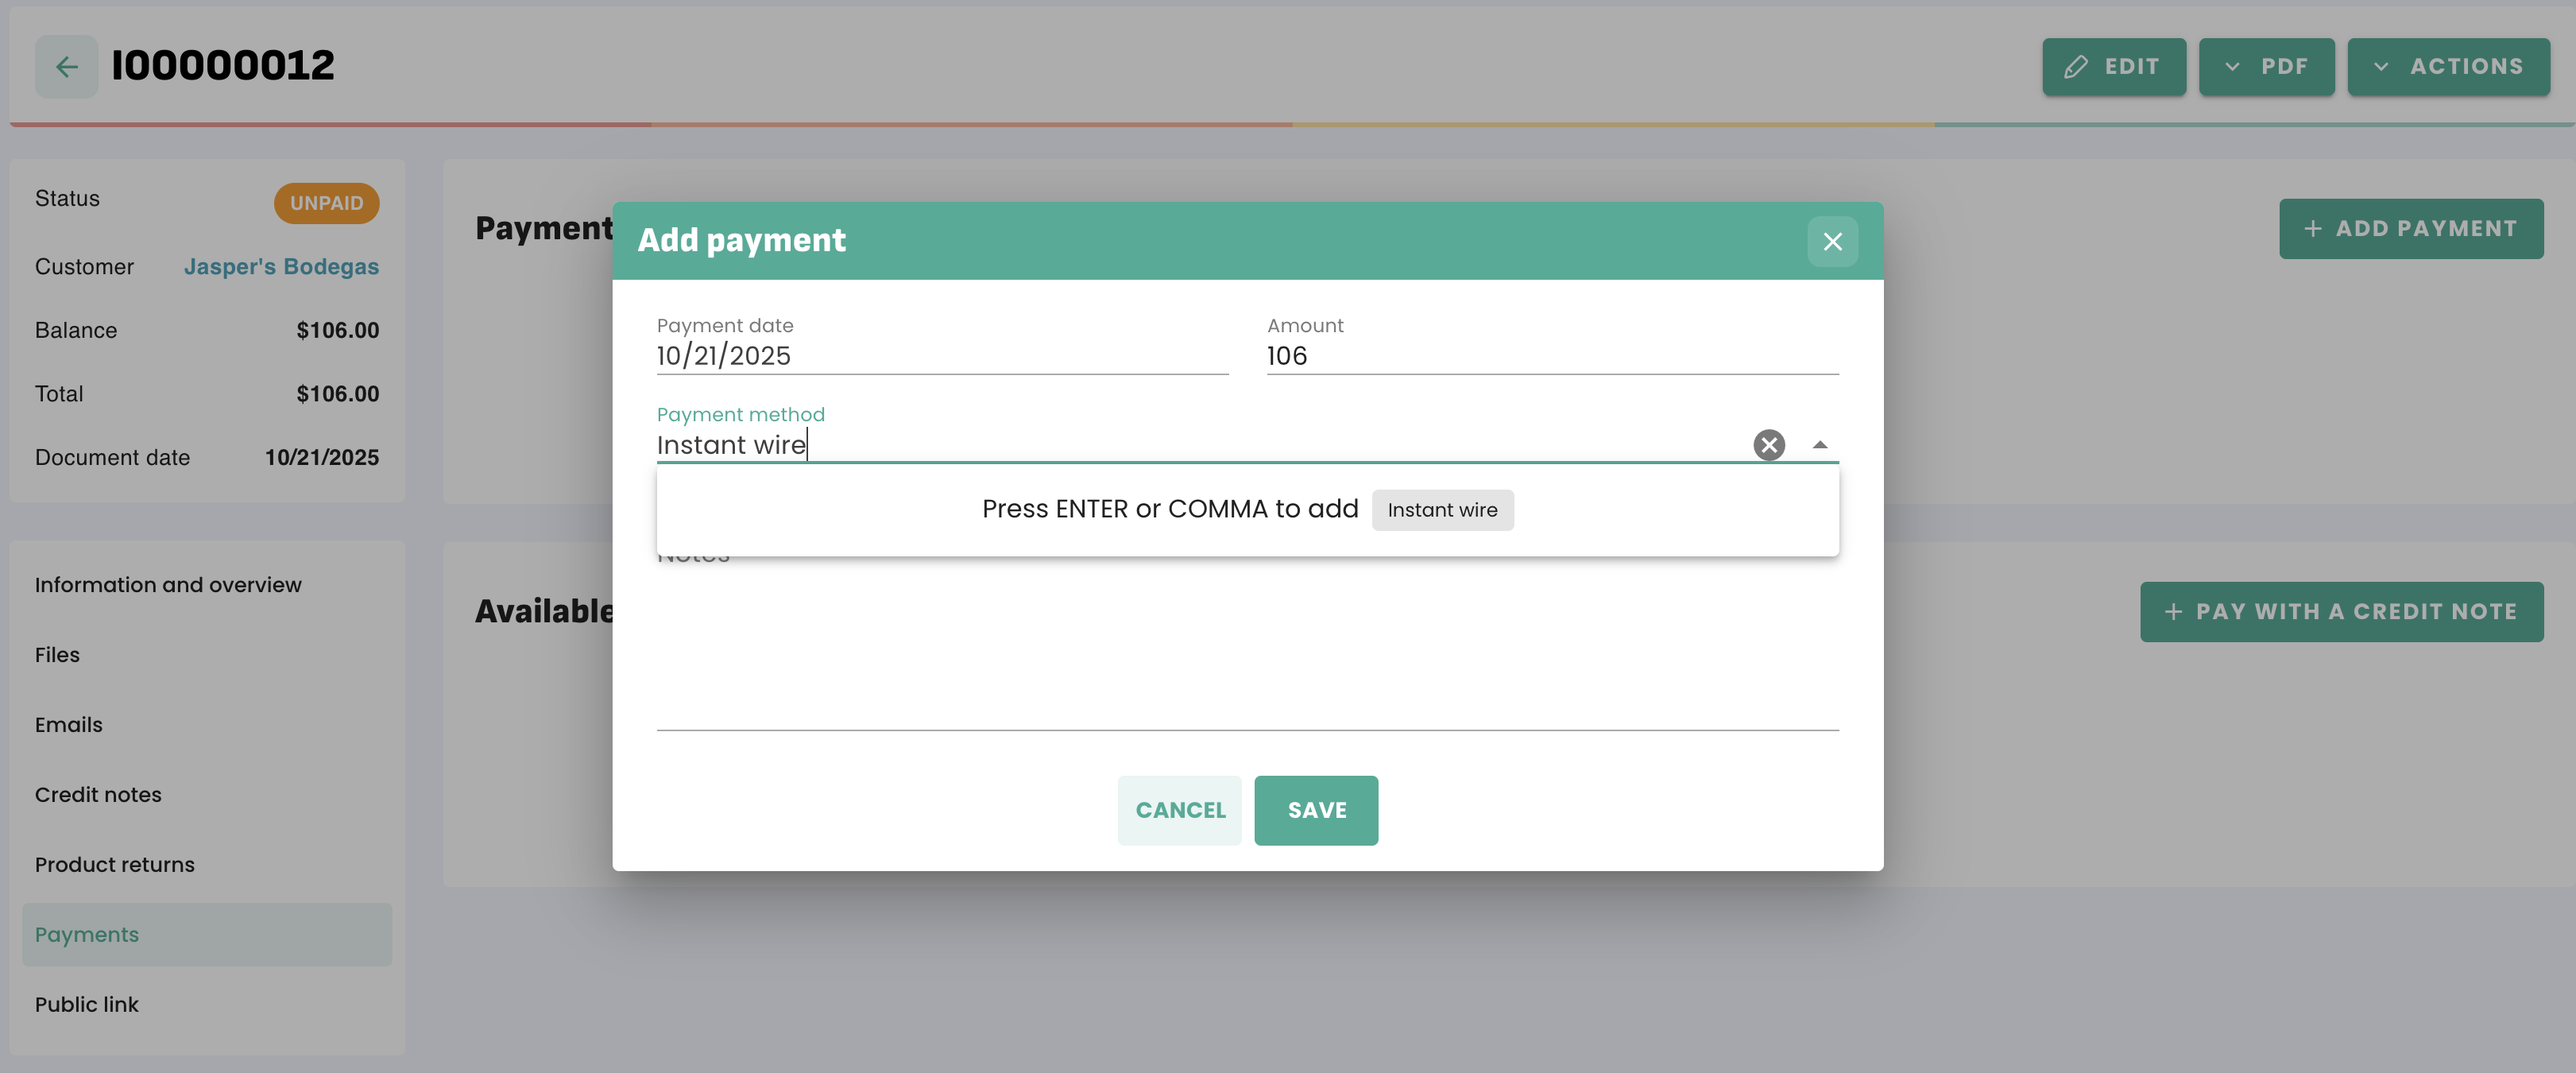2576x1073 pixels.
Task: Click the pencil Edit button
Action: coord(2113,67)
